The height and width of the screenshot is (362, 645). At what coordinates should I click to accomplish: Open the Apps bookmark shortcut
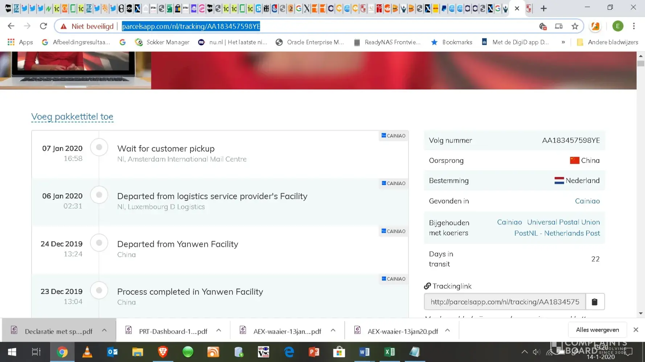(20, 42)
